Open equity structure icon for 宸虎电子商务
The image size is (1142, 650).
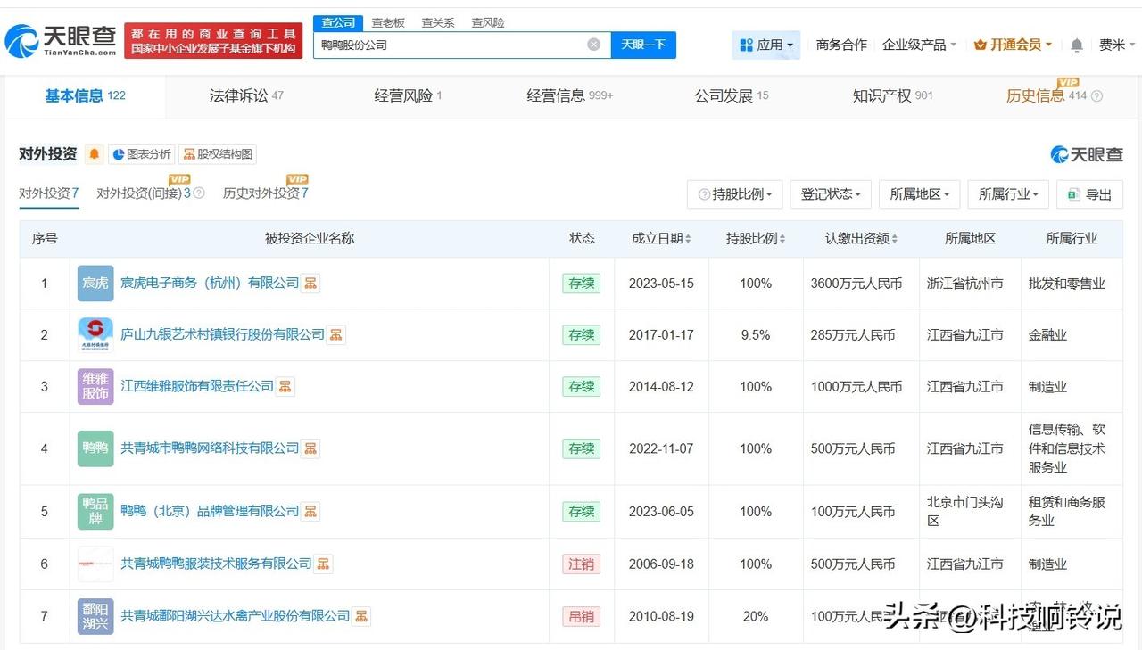310,284
